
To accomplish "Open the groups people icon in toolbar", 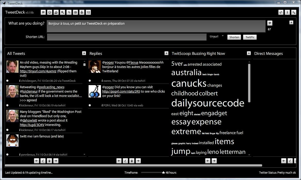I will coord(56,12).
